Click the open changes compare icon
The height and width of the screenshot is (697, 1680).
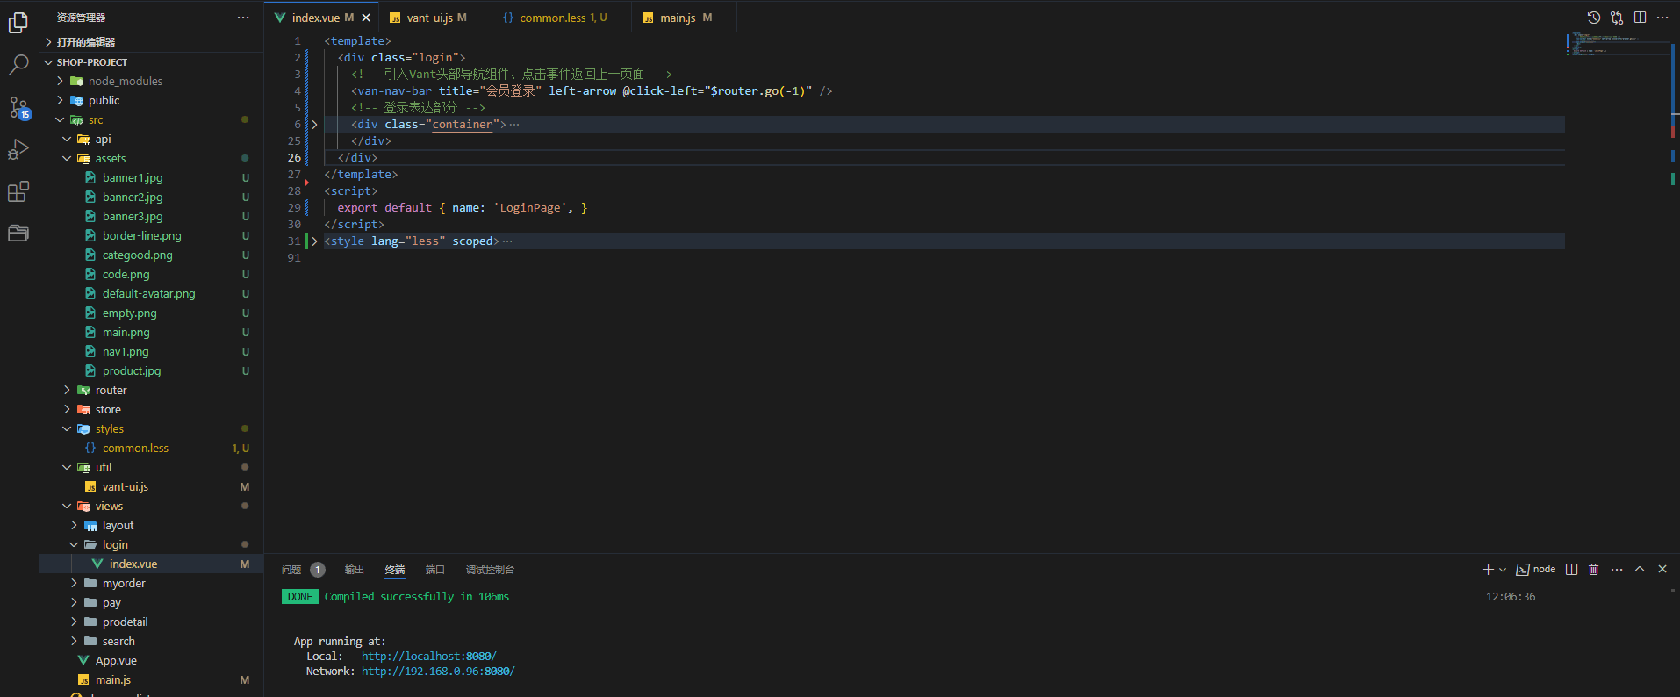click(x=1617, y=18)
